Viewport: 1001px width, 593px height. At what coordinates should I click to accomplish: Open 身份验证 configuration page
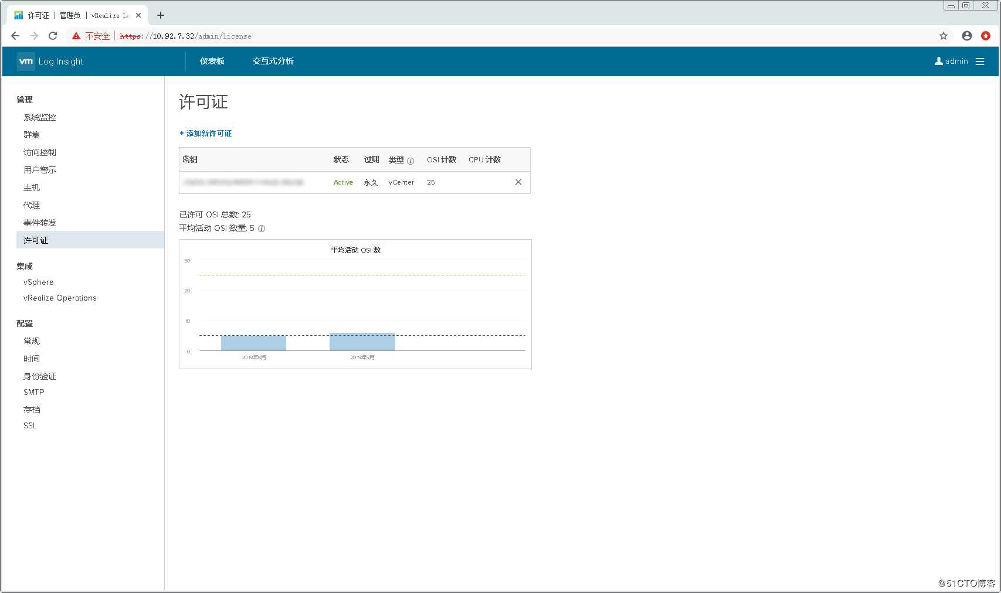40,376
